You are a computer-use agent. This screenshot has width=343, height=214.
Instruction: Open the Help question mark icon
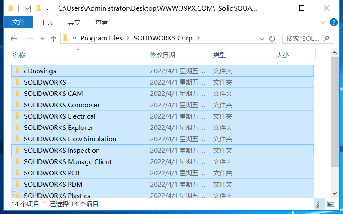coord(333,22)
